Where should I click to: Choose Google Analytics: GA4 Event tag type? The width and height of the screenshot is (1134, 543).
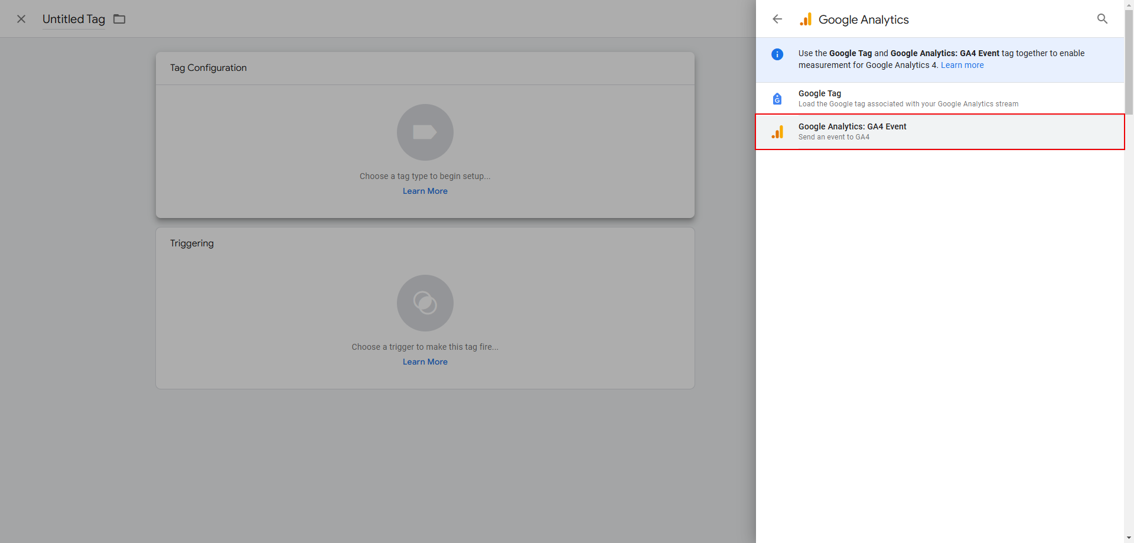click(x=940, y=131)
